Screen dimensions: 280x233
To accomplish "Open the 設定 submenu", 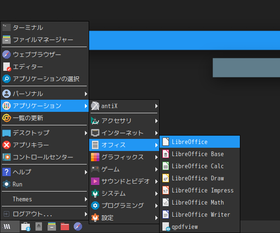I will coord(124,218).
